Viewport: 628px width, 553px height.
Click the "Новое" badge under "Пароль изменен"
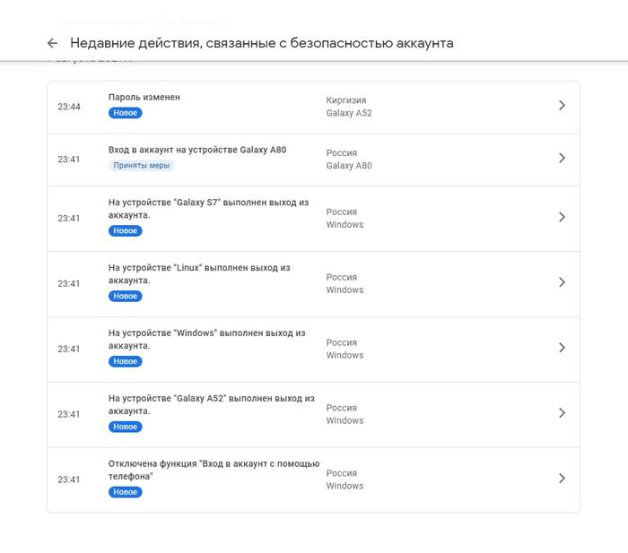tap(126, 113)
